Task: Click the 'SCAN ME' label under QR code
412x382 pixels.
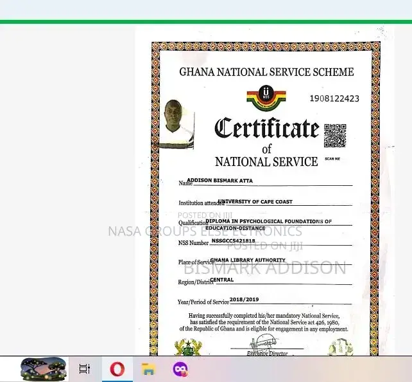Action: tap(332, 159)
